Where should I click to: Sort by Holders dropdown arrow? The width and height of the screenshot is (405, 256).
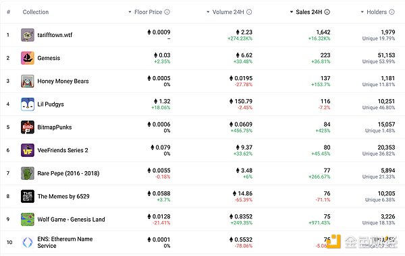pyautogui.click(x=362, y=12)
